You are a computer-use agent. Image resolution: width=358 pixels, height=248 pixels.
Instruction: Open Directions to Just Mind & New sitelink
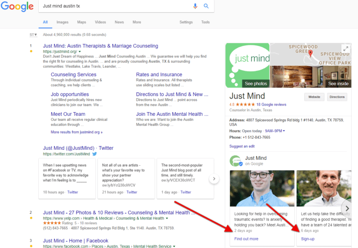pyautogui.click(x=172, y=94)
